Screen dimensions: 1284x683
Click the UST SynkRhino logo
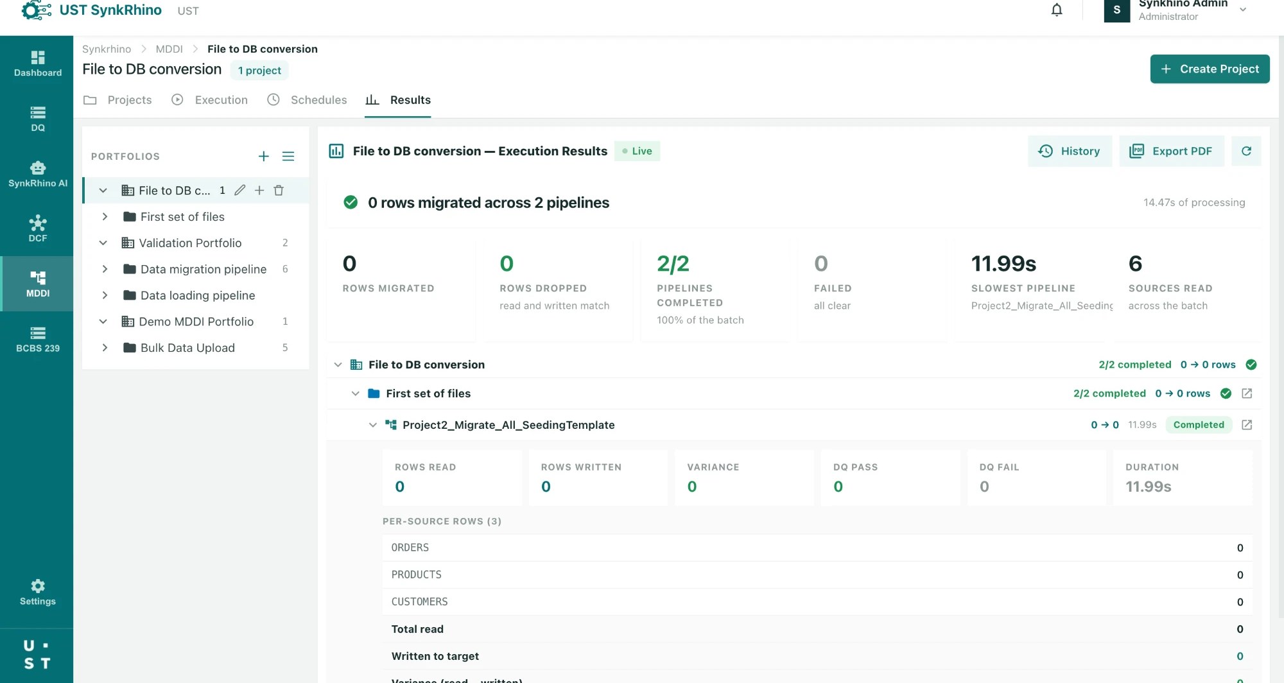[92, 10]
